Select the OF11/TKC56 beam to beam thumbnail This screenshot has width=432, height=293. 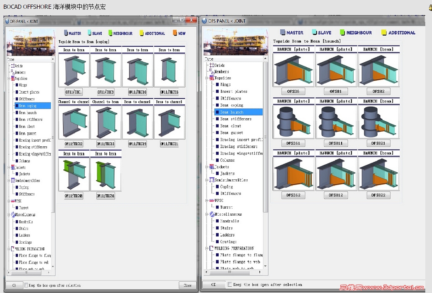click(106, 174)
